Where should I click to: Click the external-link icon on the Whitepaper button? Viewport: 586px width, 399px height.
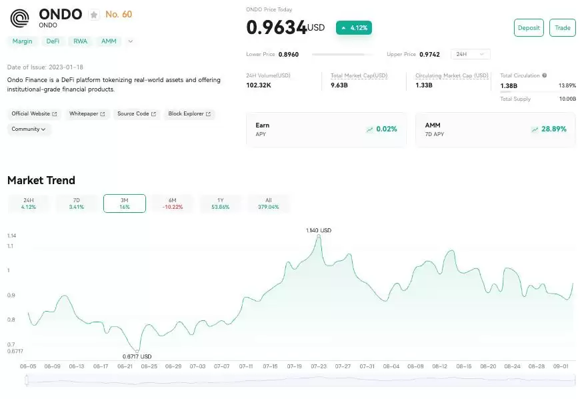coord(101,113)
